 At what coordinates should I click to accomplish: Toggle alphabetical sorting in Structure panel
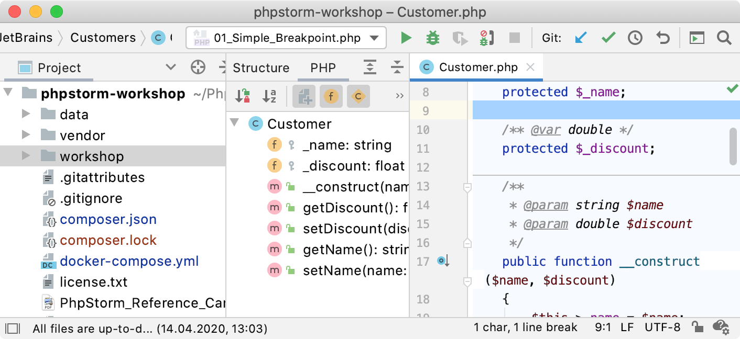(x=269, y=96)
